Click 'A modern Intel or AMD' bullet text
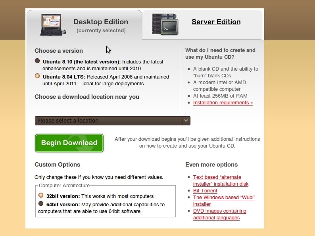 [x=219, y=86]
